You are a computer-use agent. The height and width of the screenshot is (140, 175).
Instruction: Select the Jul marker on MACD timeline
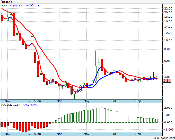click(113, 134)
